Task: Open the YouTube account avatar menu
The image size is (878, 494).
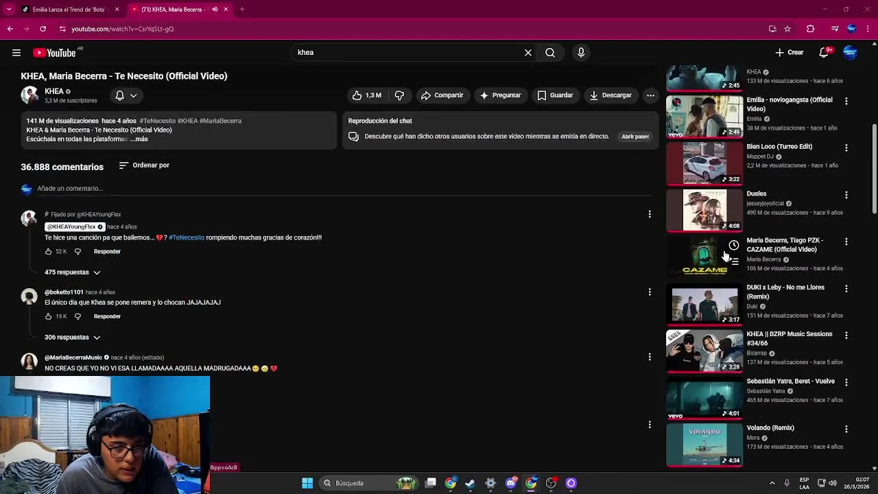Action: (x=851, y=53)
